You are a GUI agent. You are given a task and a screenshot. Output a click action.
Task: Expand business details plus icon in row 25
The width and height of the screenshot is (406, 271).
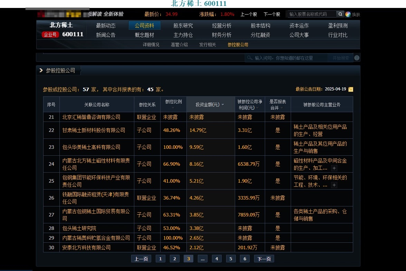click(x=334, y=185)
